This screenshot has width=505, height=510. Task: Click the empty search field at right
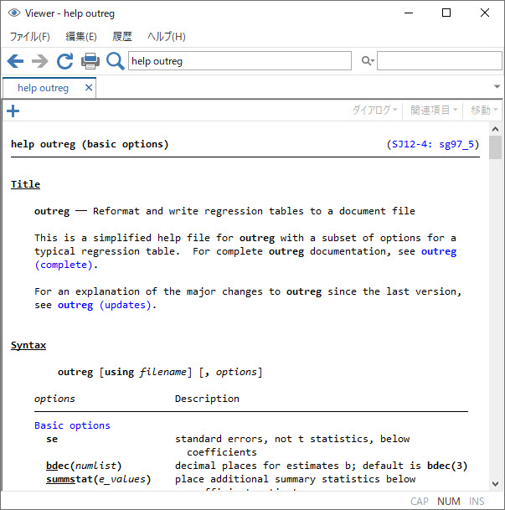440,61
